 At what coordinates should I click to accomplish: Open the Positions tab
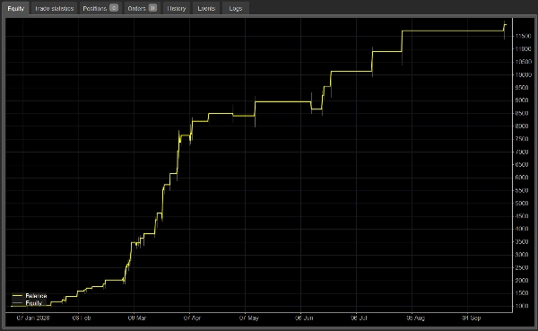point(100,9)
